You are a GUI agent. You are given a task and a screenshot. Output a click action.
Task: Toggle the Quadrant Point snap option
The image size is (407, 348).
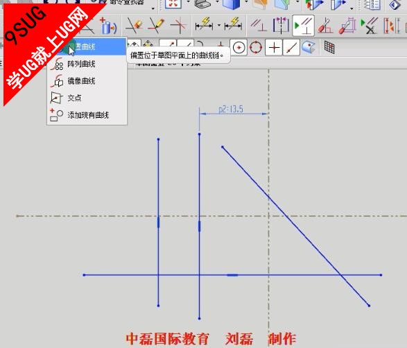point(256,48)
